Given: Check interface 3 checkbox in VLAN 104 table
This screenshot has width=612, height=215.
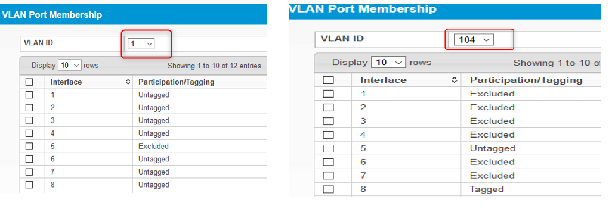Looking at the screenshot, I should click(x=329, y=121).
